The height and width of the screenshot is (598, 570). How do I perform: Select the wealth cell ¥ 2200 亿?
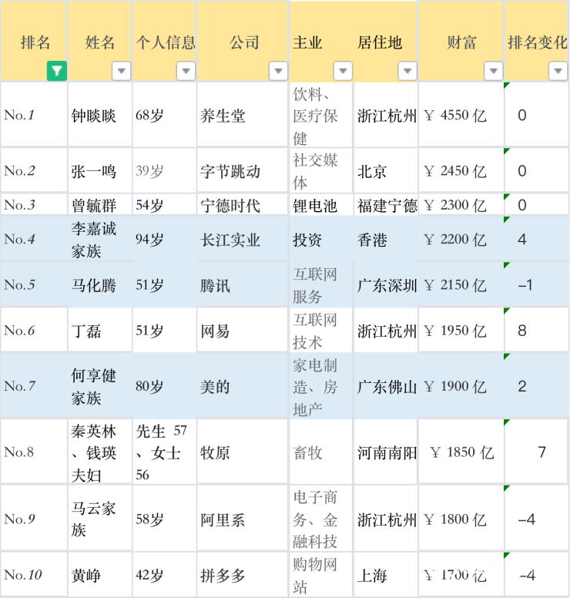click(461, 239)
